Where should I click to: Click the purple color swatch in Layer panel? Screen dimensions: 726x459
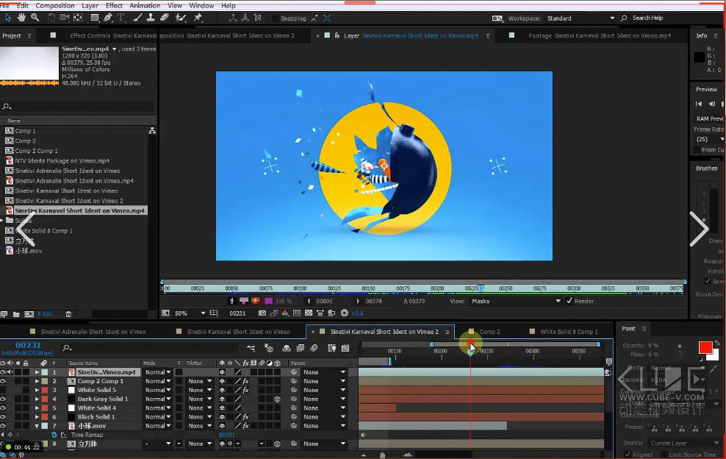point(268,301)
